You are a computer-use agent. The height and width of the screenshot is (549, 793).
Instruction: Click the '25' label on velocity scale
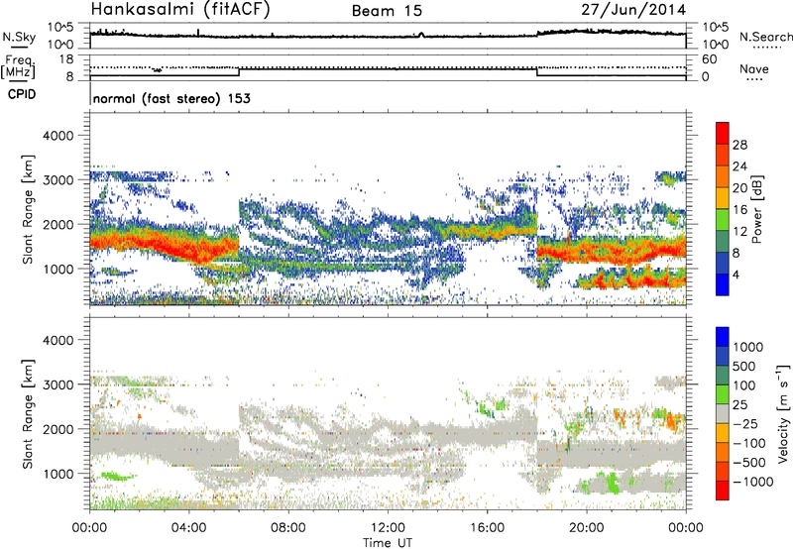(x=740, y=405)
